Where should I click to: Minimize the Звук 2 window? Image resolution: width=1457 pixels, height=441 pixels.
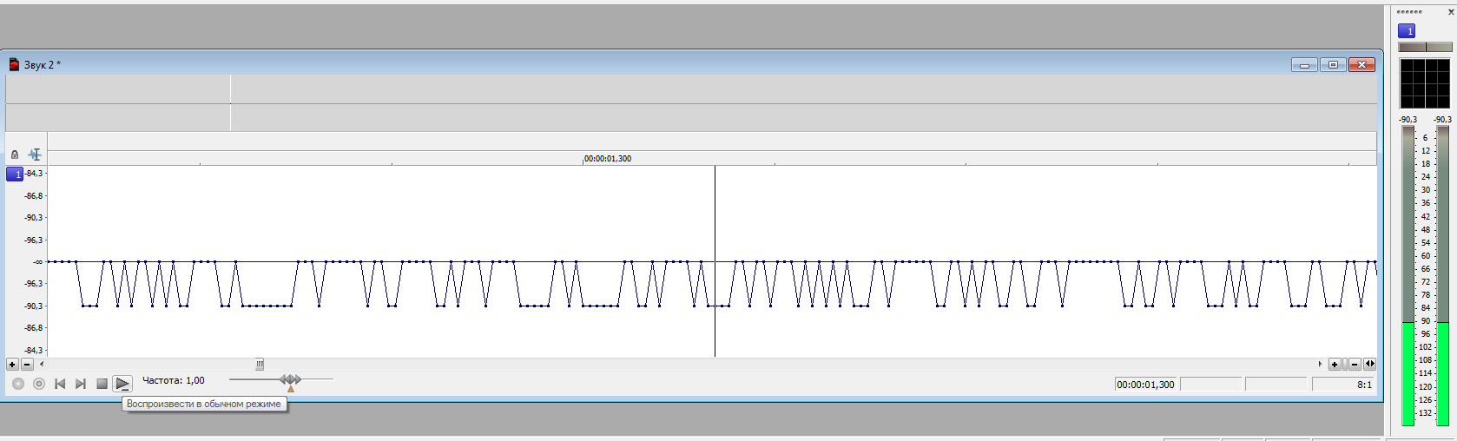pyautogui.click(x=1304, y=65)
